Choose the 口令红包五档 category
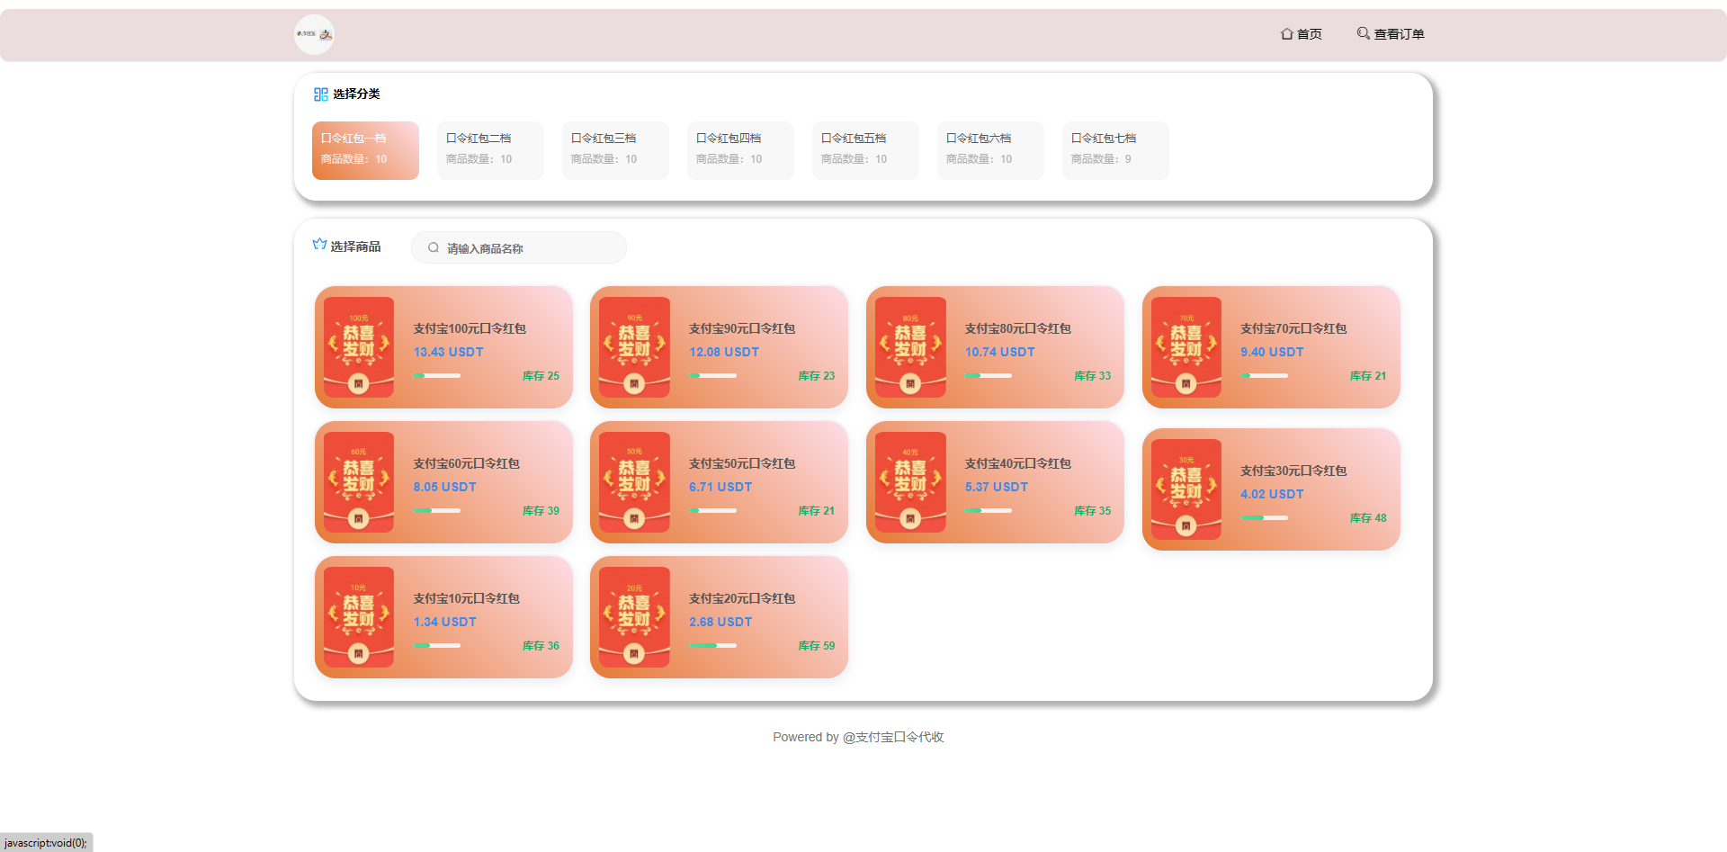 click(865, 150)
